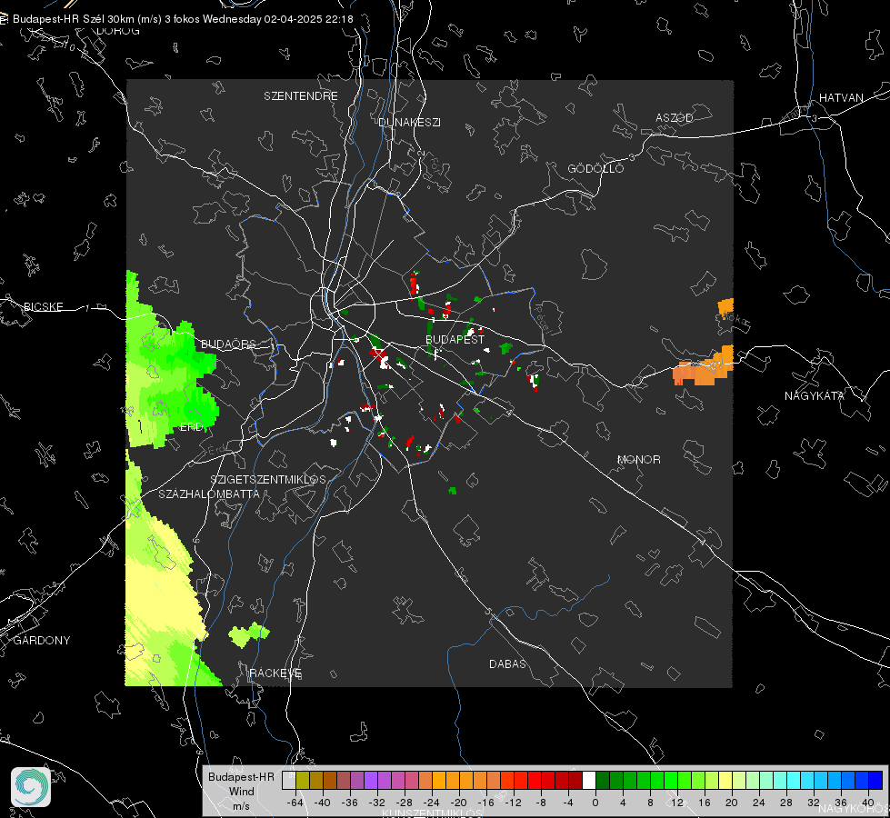
Task: Click the -64 legend value
Action: (x=295, y=803)
